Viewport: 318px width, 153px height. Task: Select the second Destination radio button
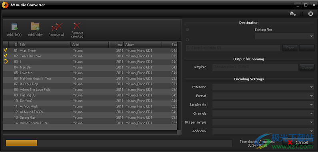(x=187, y=39)
